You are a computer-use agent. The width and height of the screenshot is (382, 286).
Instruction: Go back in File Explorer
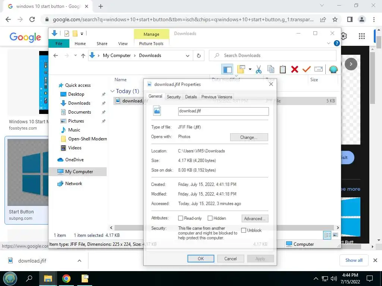pos(56,56)
